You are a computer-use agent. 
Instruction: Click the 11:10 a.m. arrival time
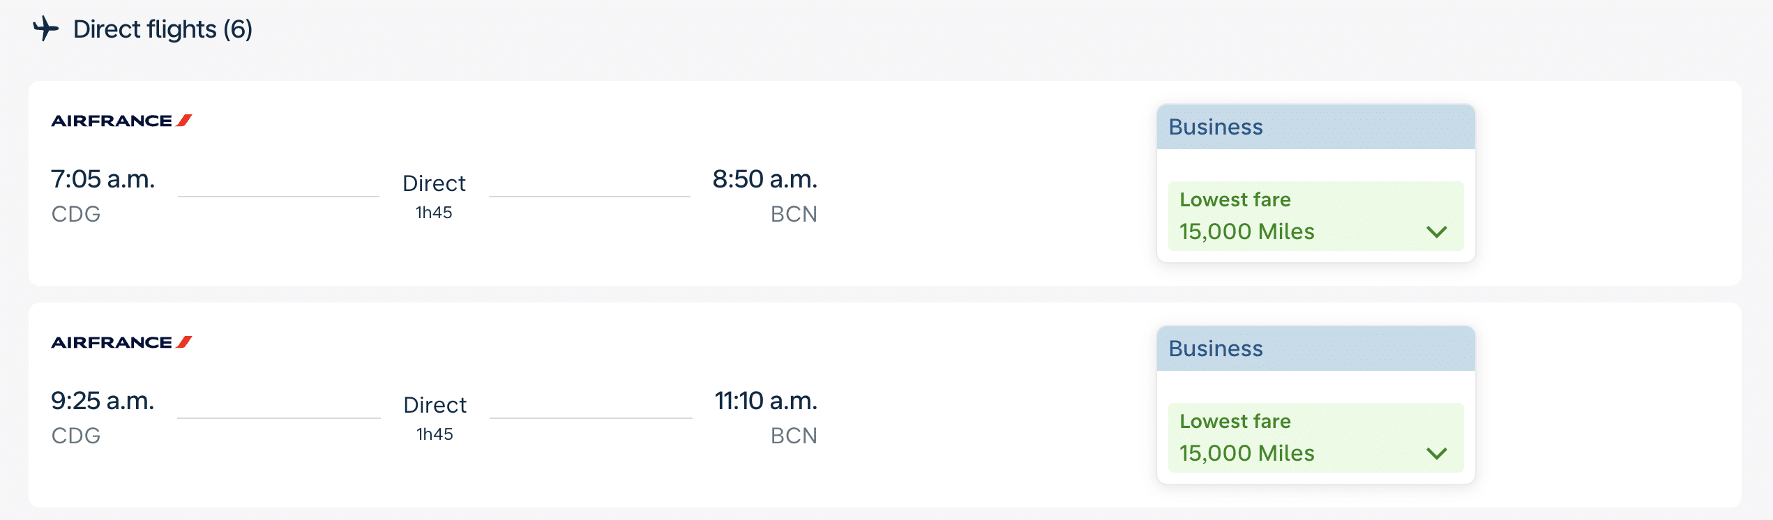(765, 401)
